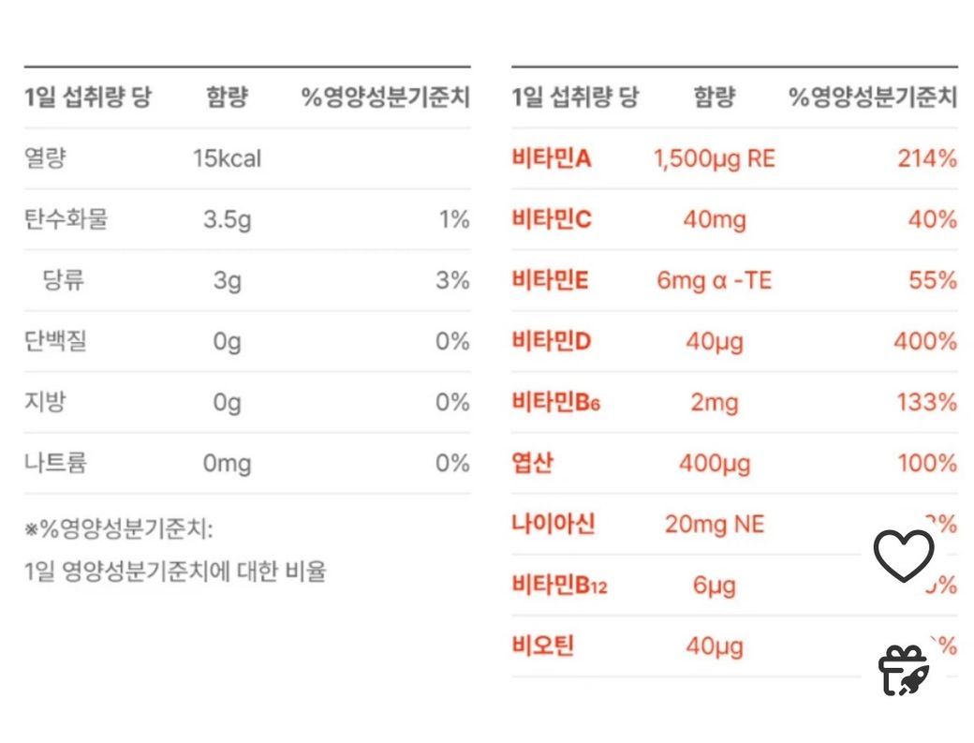
Task: Click the 15kcal calorie value
Action: tap(227, 158)
